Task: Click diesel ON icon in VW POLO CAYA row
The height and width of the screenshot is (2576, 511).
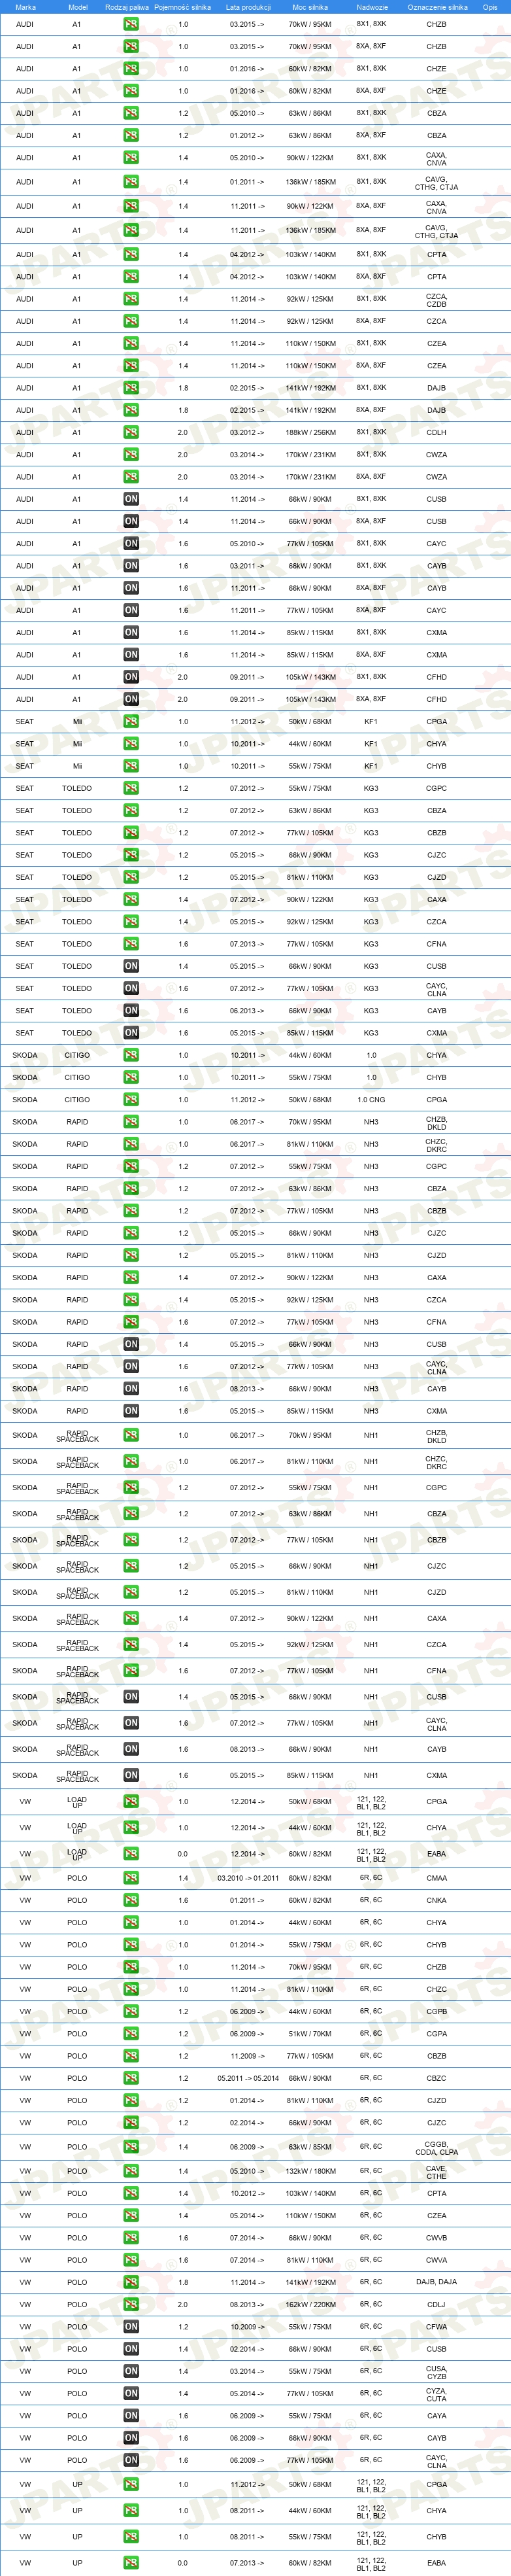Action: pyautogui.click(x=131, y=2416)
